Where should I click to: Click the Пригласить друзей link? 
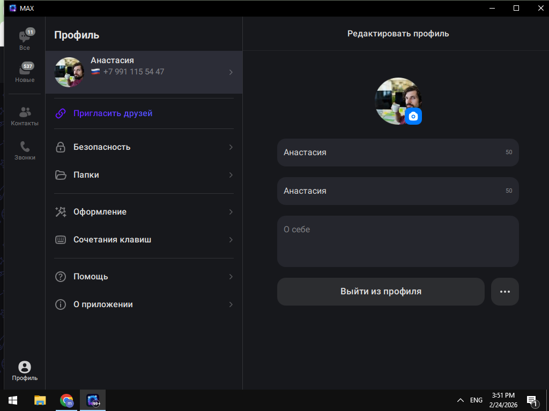tap(113, 113)
